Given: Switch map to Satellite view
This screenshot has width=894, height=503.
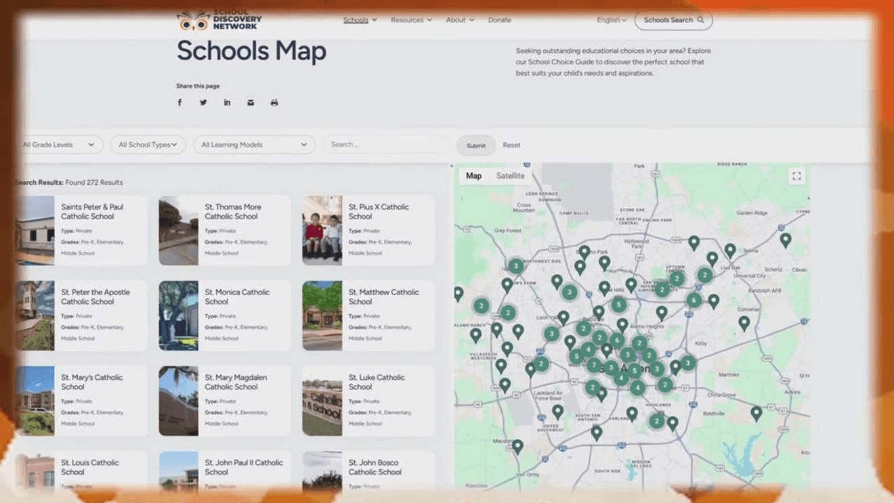Looking at the screenshot, I should point(510,176).
